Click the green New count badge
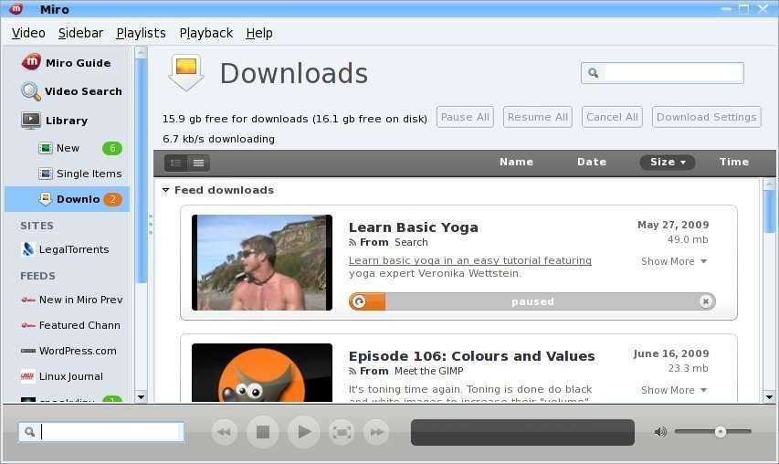779x464 pixels. (112, 148)
